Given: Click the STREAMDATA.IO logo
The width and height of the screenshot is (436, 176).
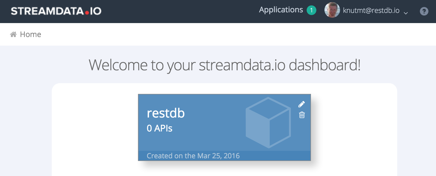Looking at the screenshot, I should coord(56,11).
